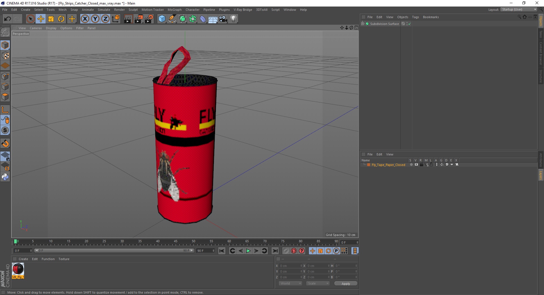Toggle X axis lock
Screen dimensions: 544x295
pos(85,19)
